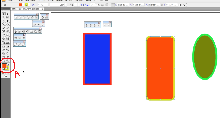Toggle the constrain width and height proportions link
This screenshot has height=118, width=220.
pyautogui.click(x=162, y=5)
